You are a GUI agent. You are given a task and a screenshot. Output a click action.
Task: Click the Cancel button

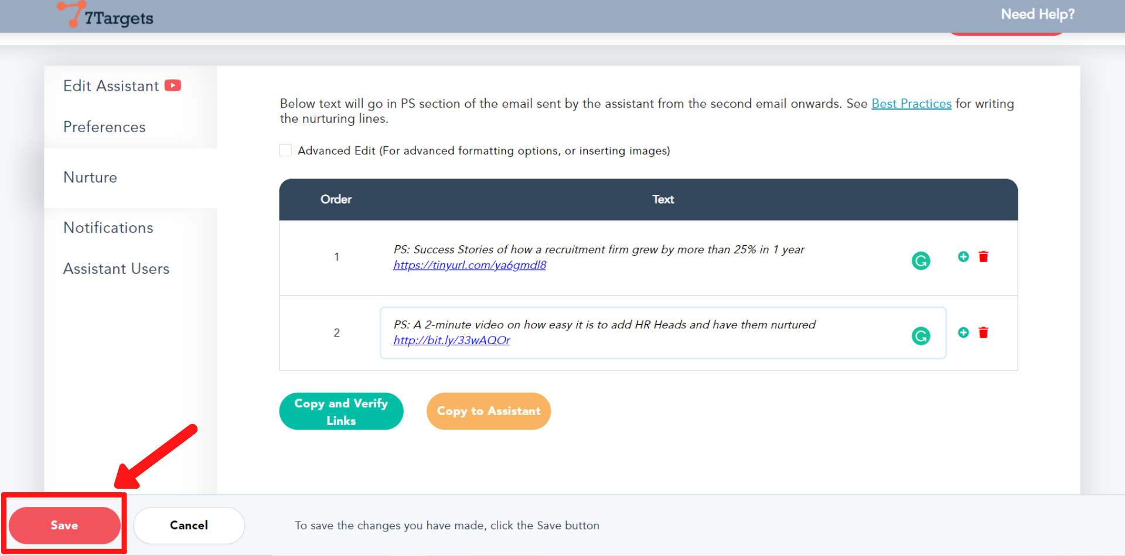[189, 525]
